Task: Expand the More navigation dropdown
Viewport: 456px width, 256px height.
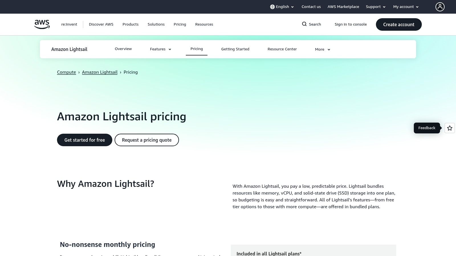Action: (322, 49)
